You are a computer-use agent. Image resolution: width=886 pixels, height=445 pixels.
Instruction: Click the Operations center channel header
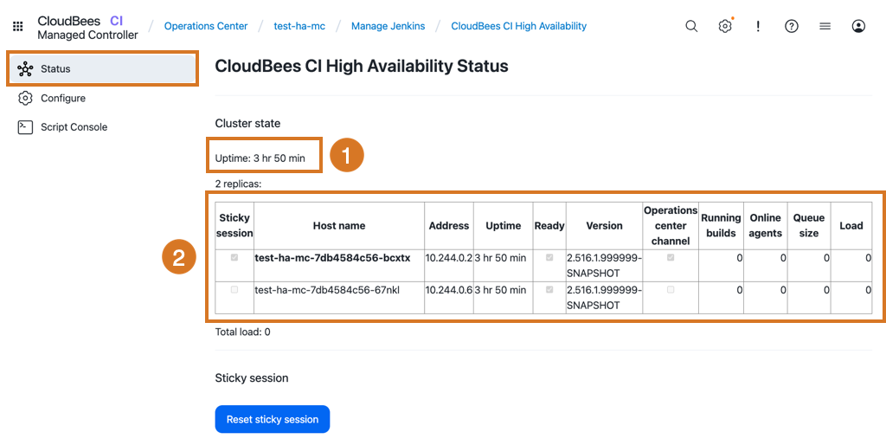pyautogui.click(x=671, y=226)
